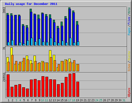The width and height of the screenshot is (132, 103).
Task: Click the red KBytes bar for day 14
Action: [59, 91]
